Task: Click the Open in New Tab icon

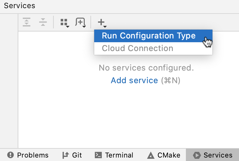Action: click(80, 22)
